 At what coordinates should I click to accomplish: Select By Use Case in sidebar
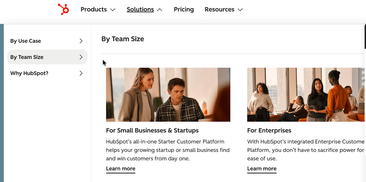pos(47,41)
